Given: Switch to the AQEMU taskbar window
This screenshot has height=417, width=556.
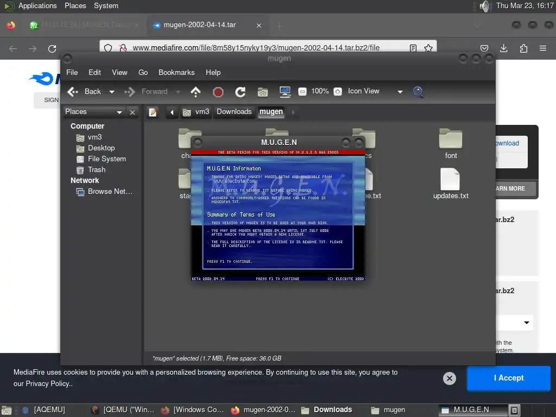Looking at the screenshot, I should pos(45,410).
